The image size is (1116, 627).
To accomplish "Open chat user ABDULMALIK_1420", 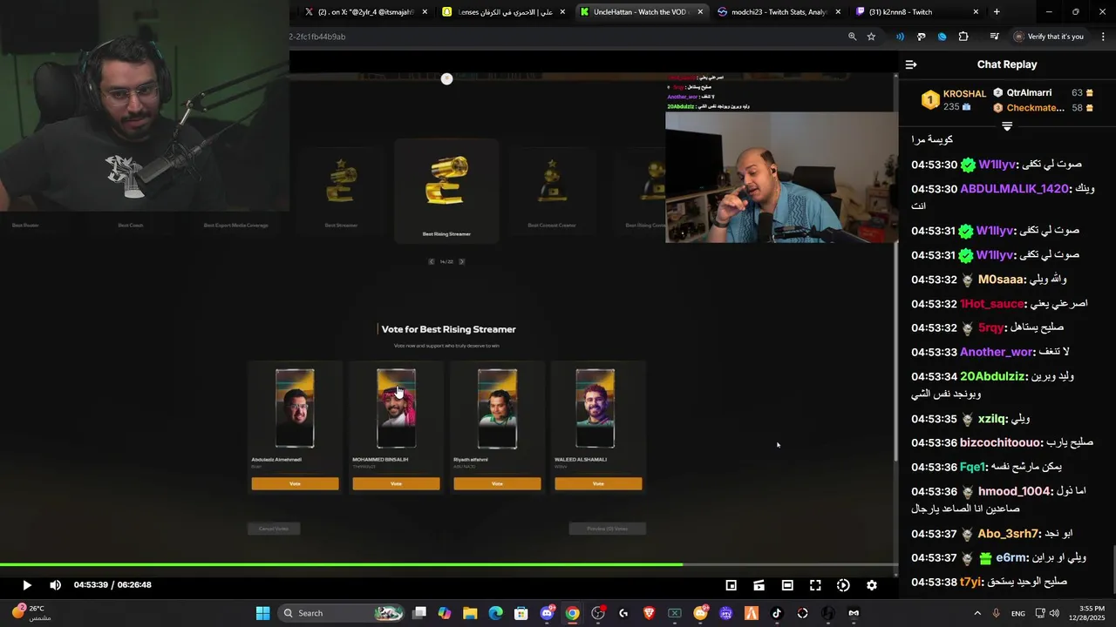I will point(1014,189).
